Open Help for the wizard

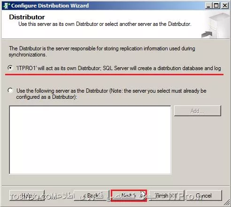pos(27,195)
